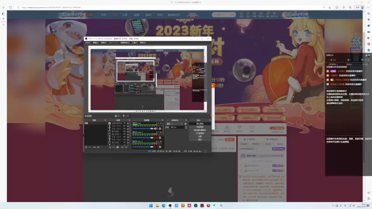Open the Windows Start menu
This screenshot has width=372, height=209.
tap(151, 205)
